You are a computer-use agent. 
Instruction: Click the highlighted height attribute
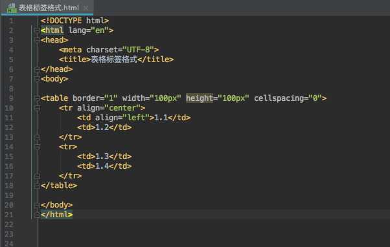pyautogui.click(x=200, y=98)
